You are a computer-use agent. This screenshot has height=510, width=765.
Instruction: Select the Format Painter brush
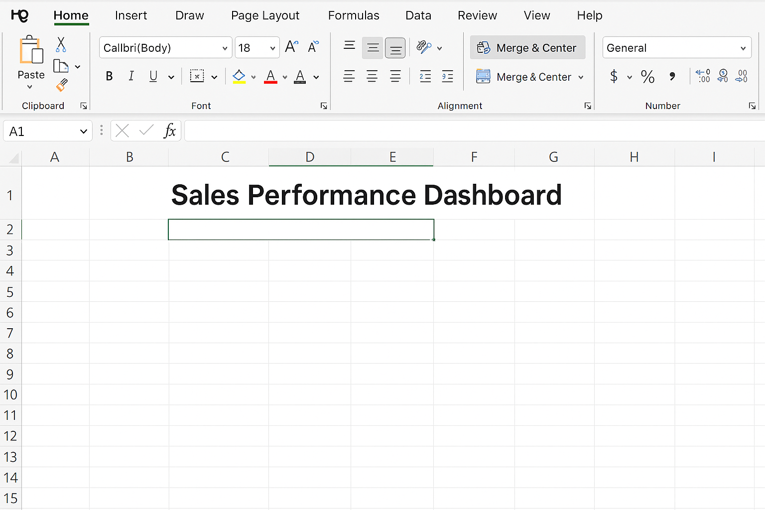coord(61,85)
